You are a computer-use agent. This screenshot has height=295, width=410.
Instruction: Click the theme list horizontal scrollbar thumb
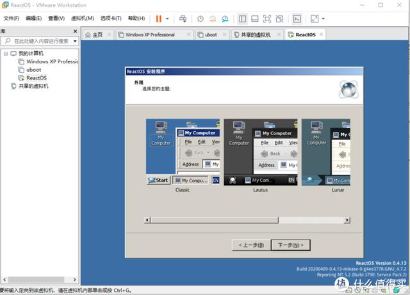click(215, 220)
